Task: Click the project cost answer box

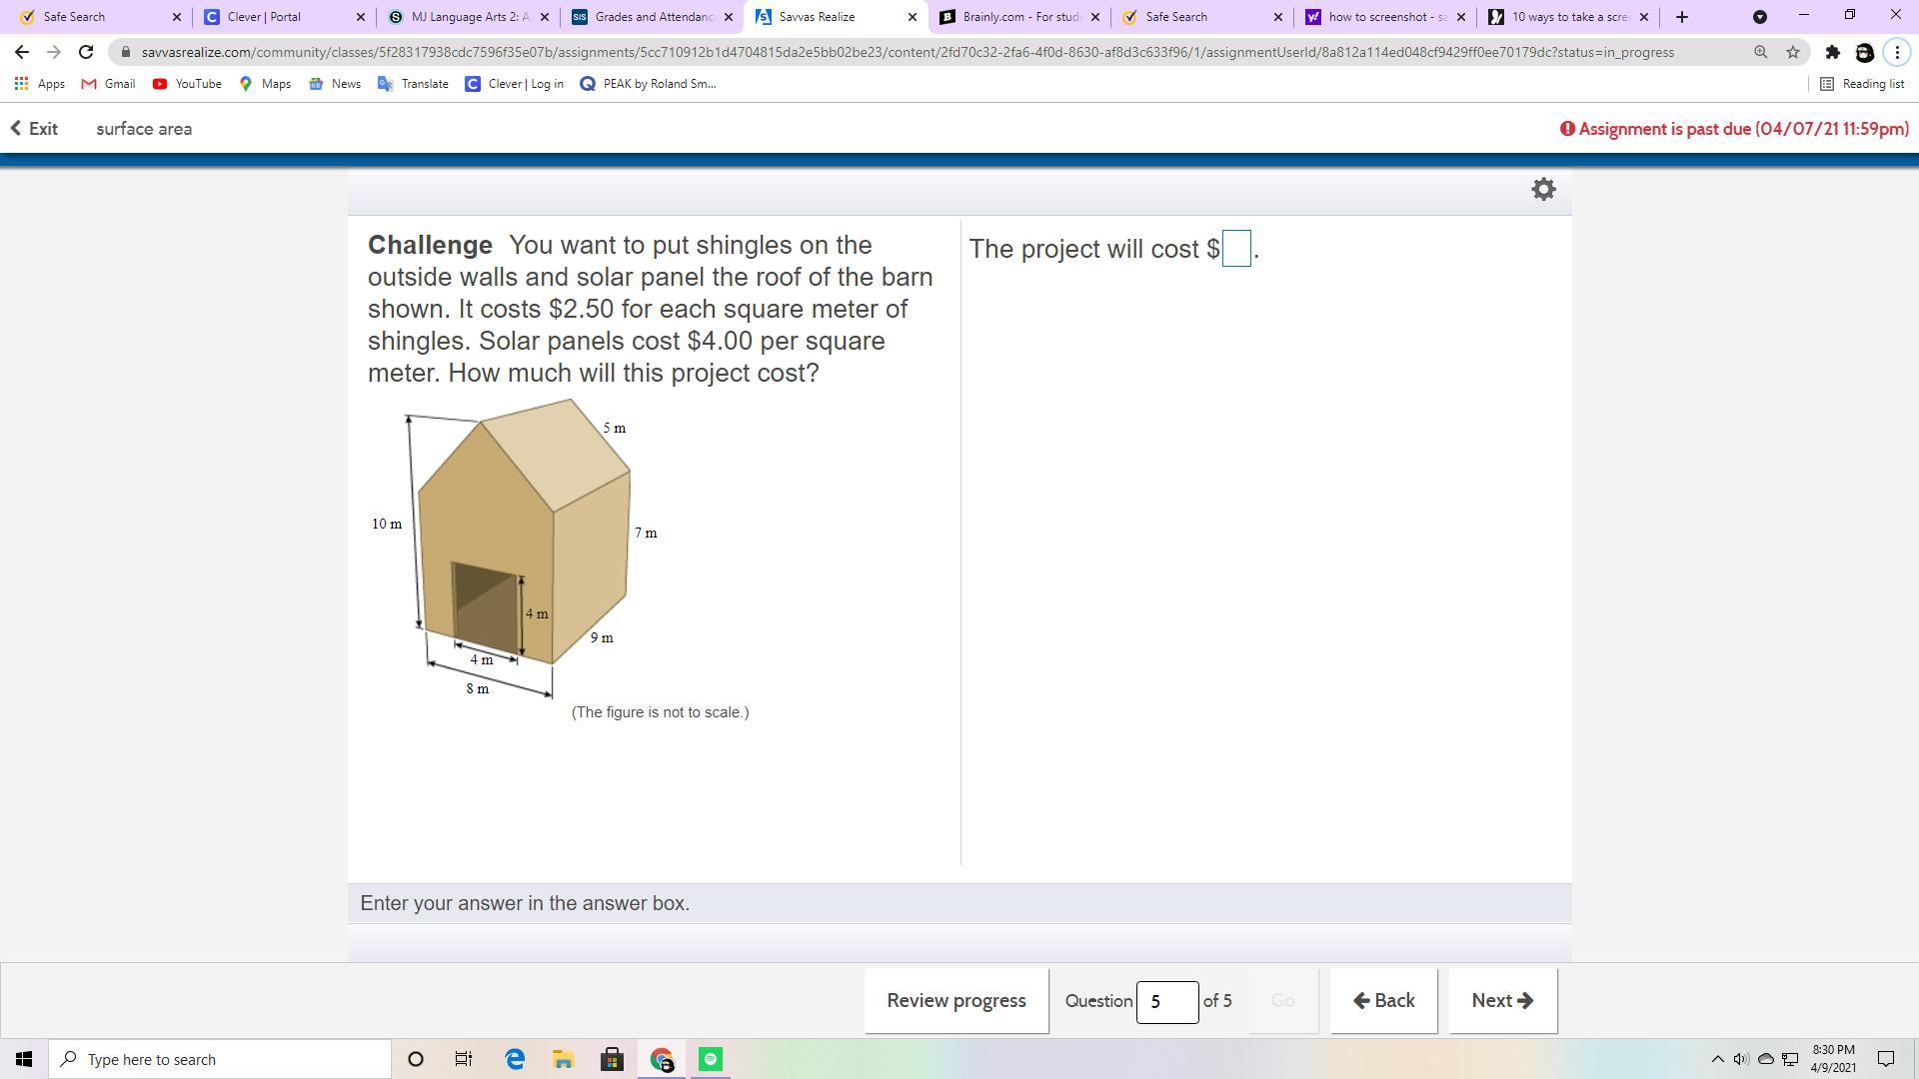Action: click(x=1236, y=249)
